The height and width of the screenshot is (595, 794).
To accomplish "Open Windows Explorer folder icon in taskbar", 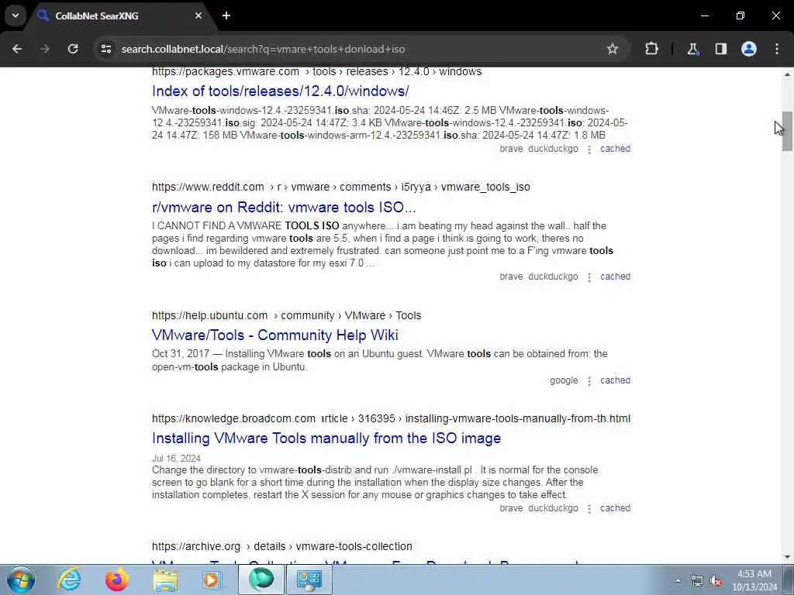I will click(x=165, y=580).
